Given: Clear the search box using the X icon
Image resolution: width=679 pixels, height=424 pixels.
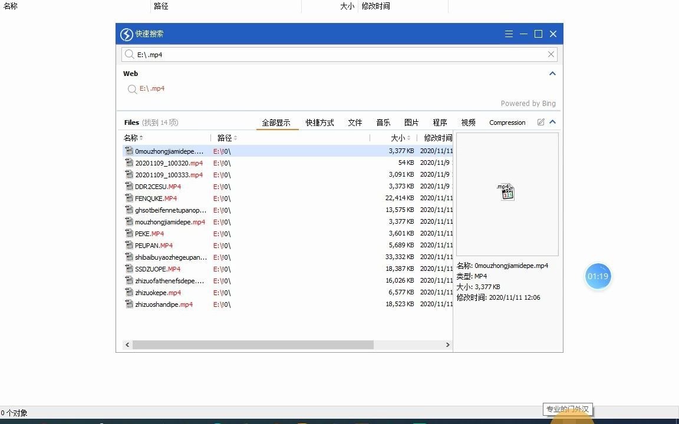Looking at the screenshot, I should (551, 54).
